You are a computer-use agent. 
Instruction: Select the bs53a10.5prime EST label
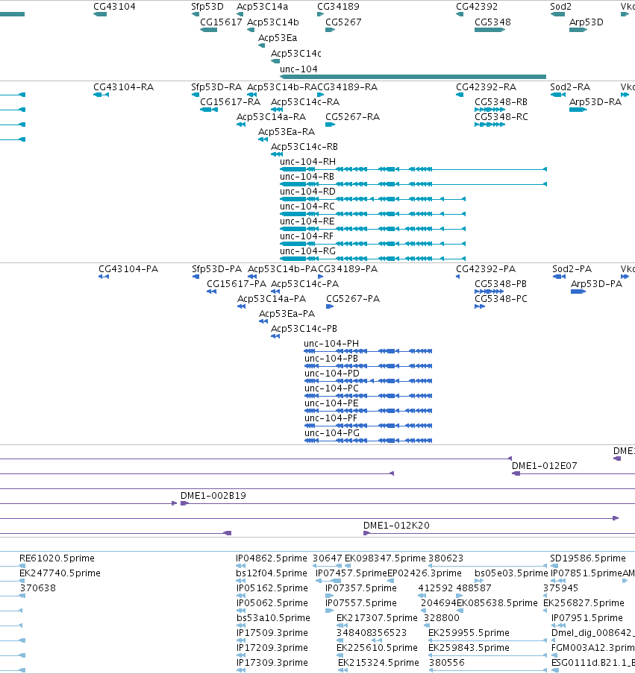click(x=273, y=617)
